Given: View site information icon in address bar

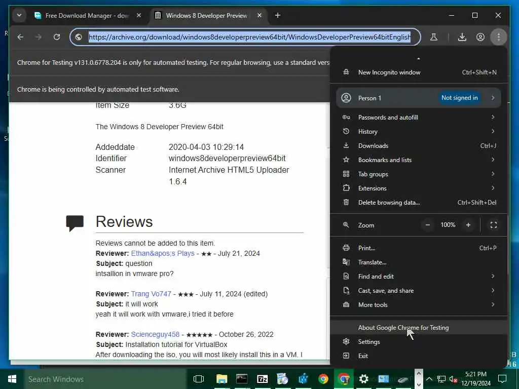Looking at the screenshot, I should (x=79, y=37).
